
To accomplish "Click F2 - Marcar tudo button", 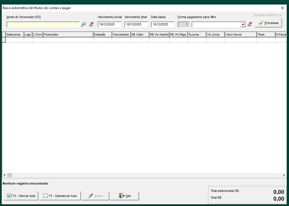I will (x=21, y=196).
